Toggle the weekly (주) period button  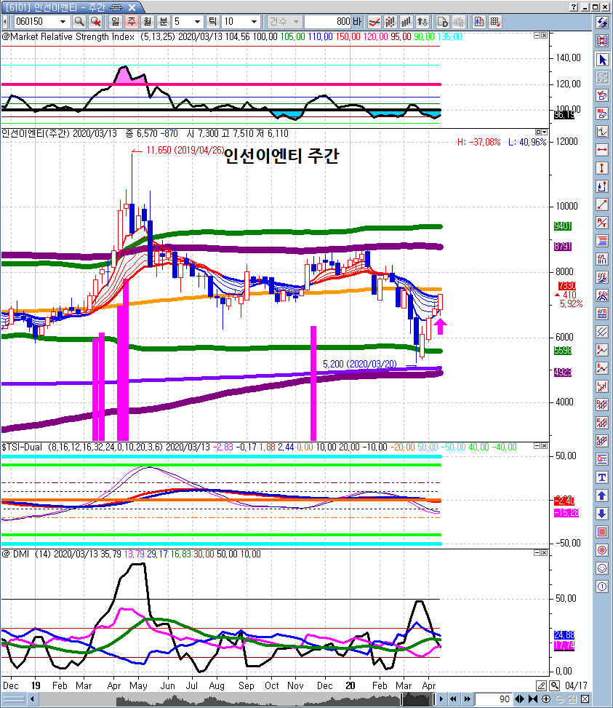(132, 21)
